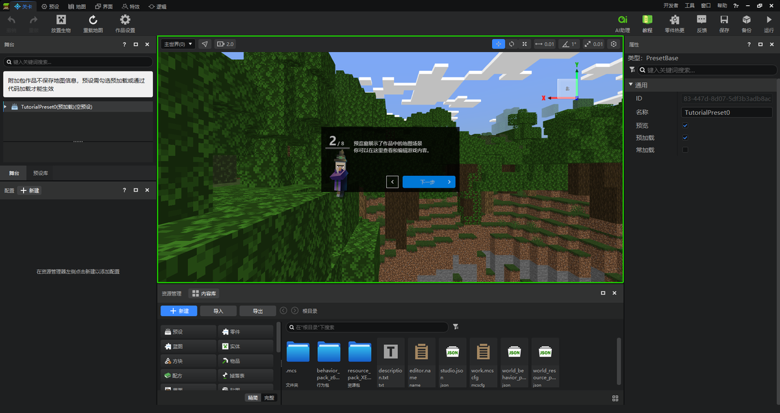The height and width of the screenshot is (413, 780).
Task: Open the 工具 menu
Action: coord(690,5)
